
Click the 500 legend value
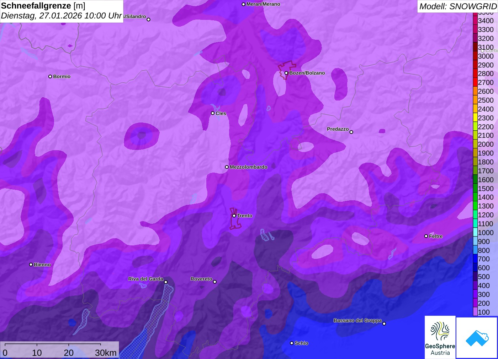[484, 277]
